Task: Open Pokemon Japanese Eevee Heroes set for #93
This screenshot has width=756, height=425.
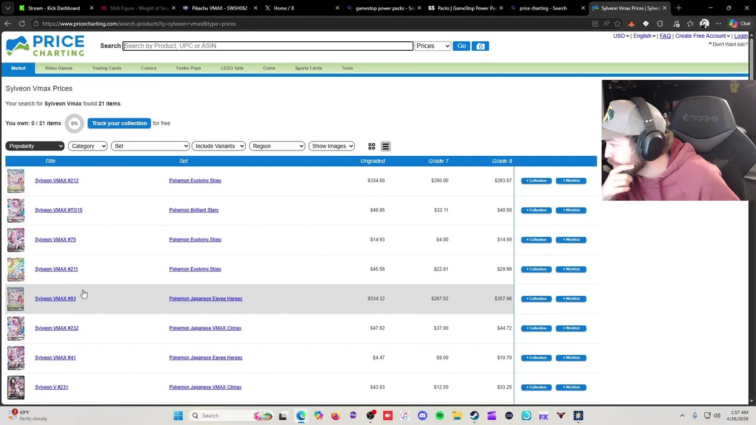Action: (206, 299)
